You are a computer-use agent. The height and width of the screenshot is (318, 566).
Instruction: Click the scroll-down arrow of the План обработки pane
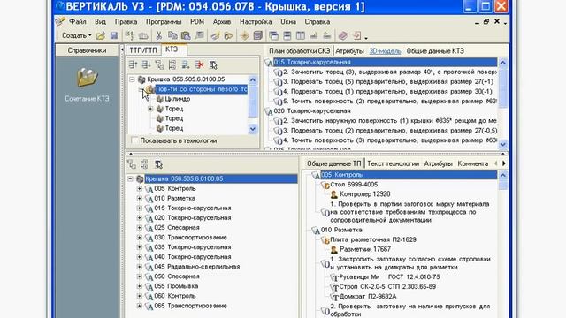tap(503, 144)
